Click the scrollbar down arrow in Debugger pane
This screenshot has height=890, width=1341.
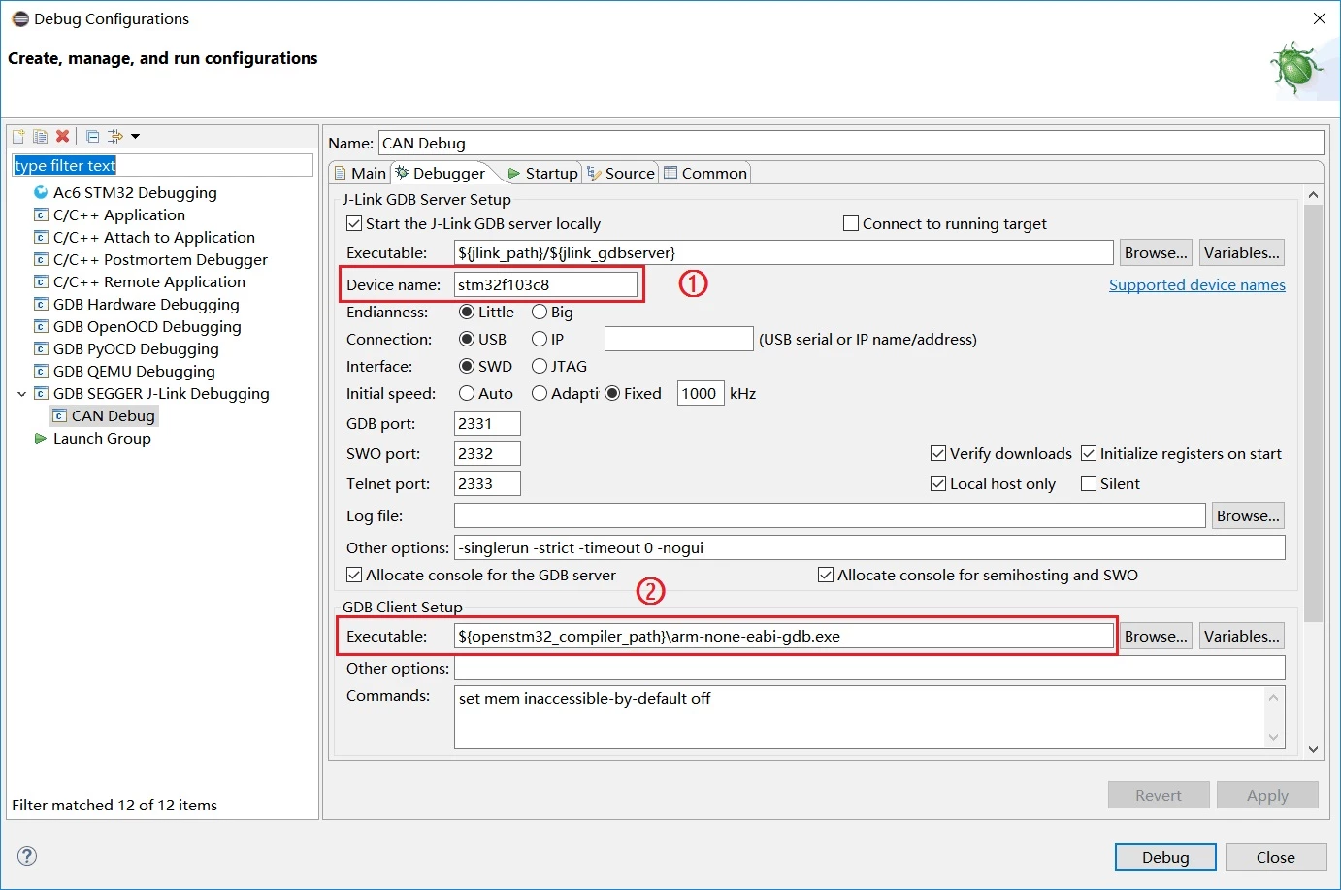point(1313,749)
